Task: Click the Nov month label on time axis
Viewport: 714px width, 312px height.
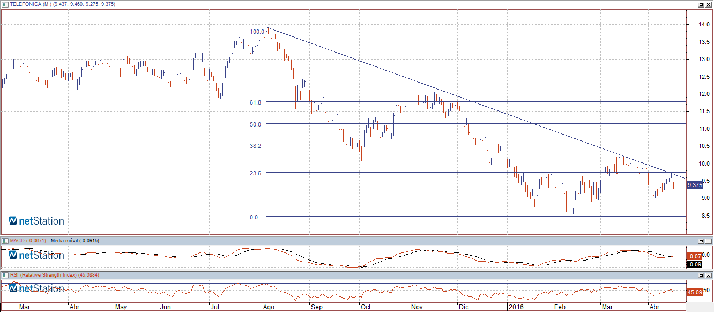Action: pyautogui.click(x=416, y=308)
